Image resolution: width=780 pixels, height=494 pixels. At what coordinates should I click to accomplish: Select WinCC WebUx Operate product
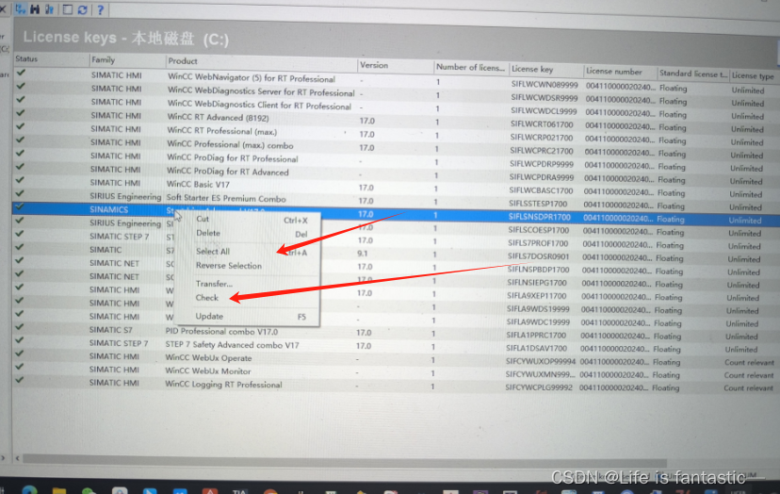(x=208, y=358)
